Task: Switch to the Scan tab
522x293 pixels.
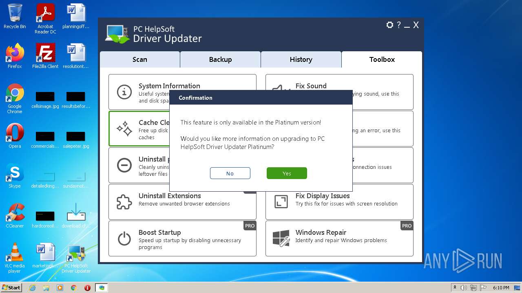Action: pyautogui.click(x=140, y=59)
